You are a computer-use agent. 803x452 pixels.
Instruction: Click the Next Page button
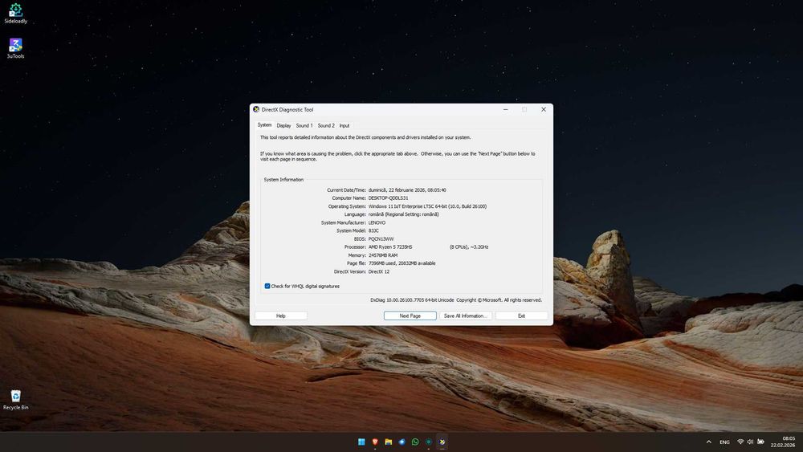click(410, 316)
